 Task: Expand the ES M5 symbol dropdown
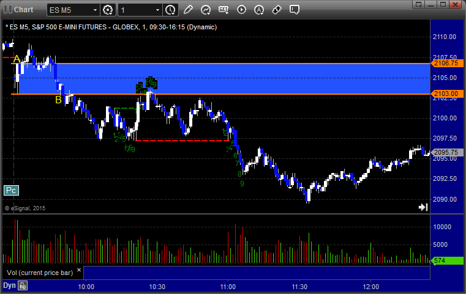pos(95,10)
